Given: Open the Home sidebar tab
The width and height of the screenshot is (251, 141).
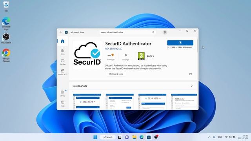Looking at the screenshot, I should click(x=63, y=41).
